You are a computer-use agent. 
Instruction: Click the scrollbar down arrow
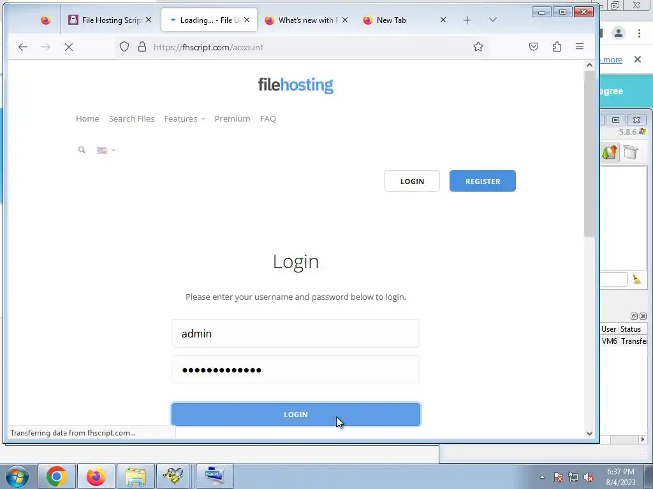(x=589, y=433)
